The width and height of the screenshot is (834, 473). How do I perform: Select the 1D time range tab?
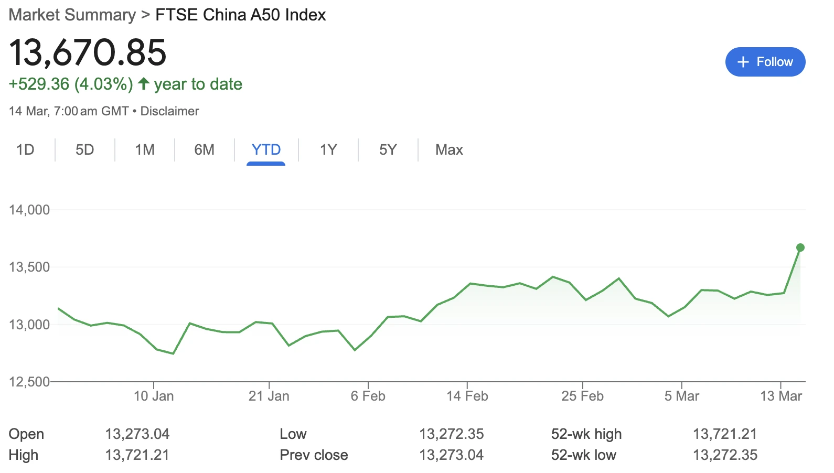pos(25,150)
